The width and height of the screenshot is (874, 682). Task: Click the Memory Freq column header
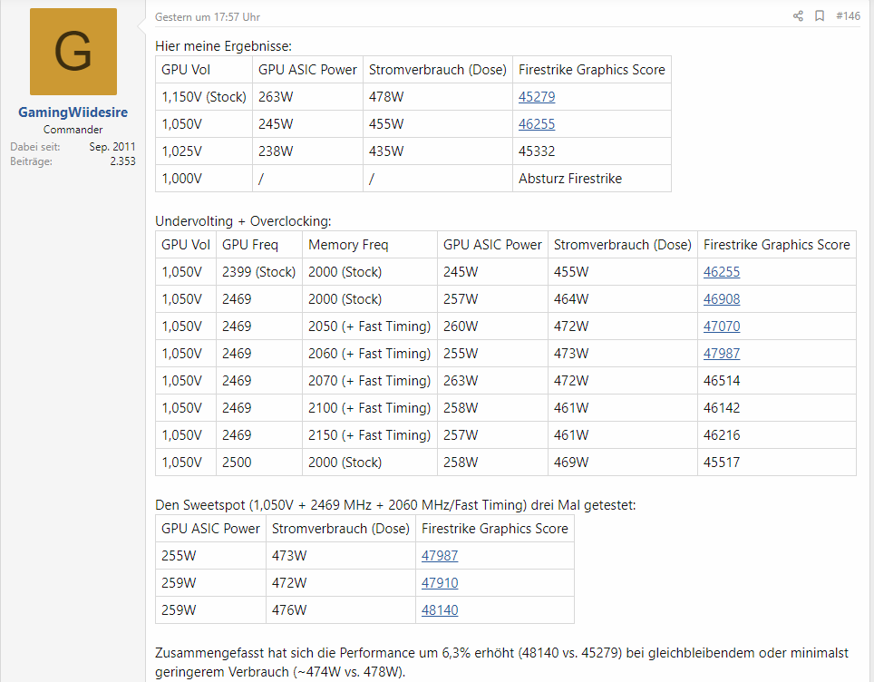point(370,245)
